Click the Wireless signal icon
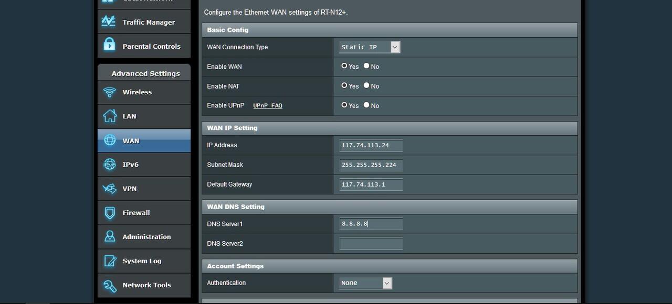672x304 pixels. point(110,92)
